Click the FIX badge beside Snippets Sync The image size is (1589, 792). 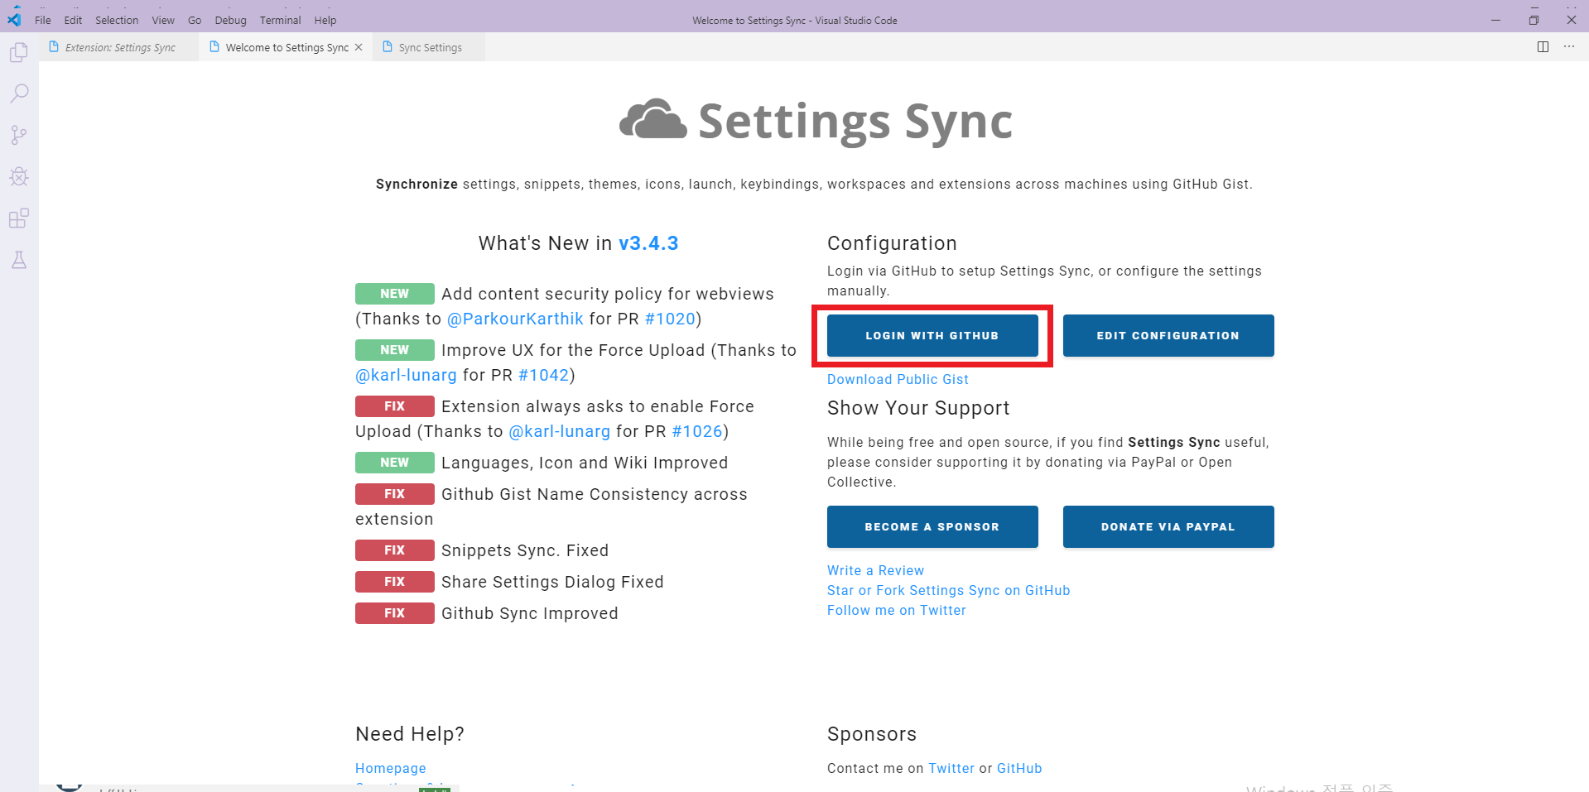tap(395, 550)
